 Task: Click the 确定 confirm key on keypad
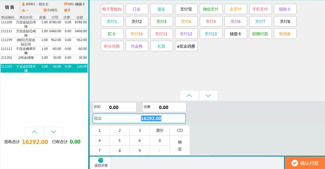point(180,146)
